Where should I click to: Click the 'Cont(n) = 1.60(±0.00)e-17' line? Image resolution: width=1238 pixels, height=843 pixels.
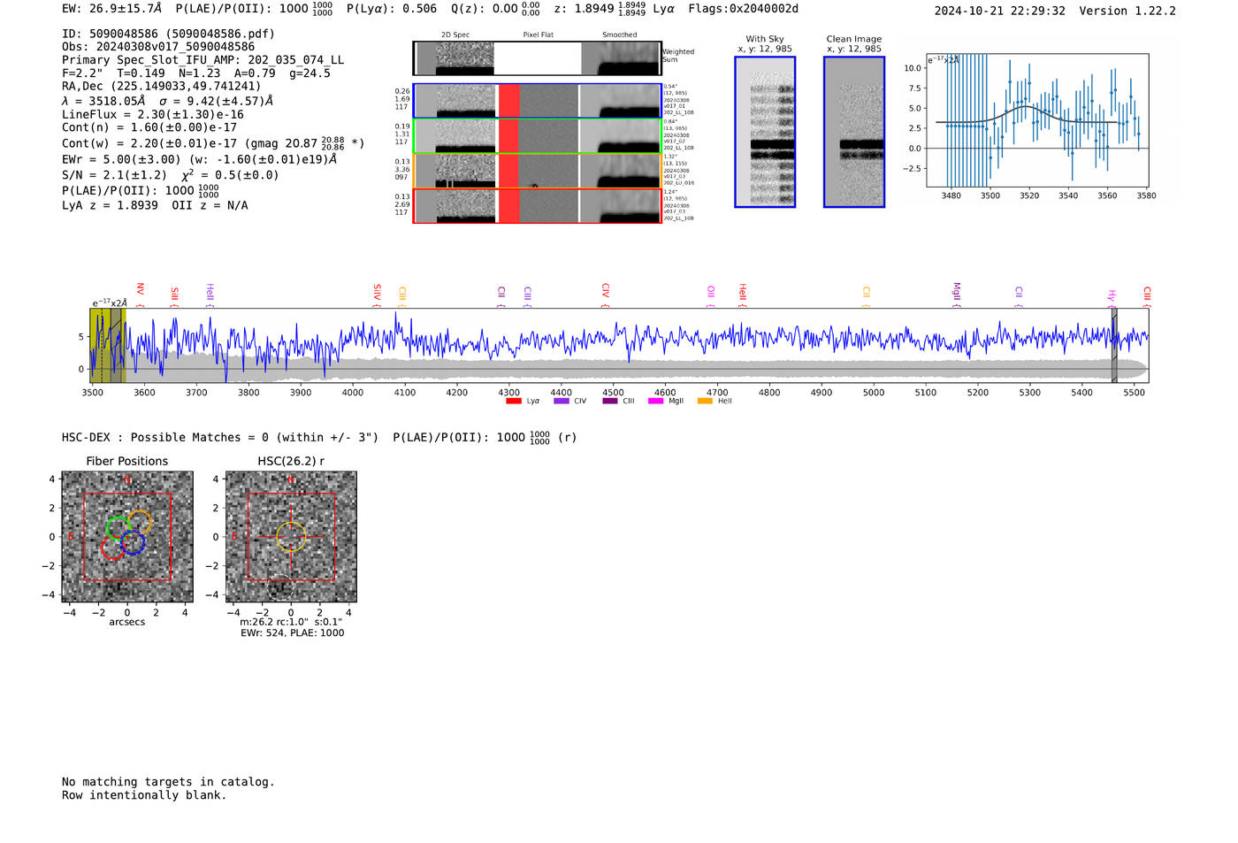click(149, 127)
